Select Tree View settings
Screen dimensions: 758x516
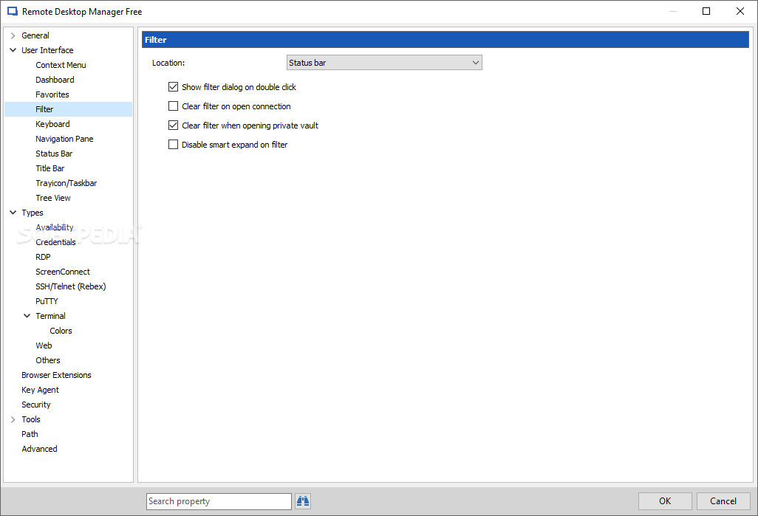[x=53, y=198]
